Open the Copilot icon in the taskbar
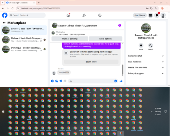The height and width of the screenshot is (136, 170). [x=10, y=90]
